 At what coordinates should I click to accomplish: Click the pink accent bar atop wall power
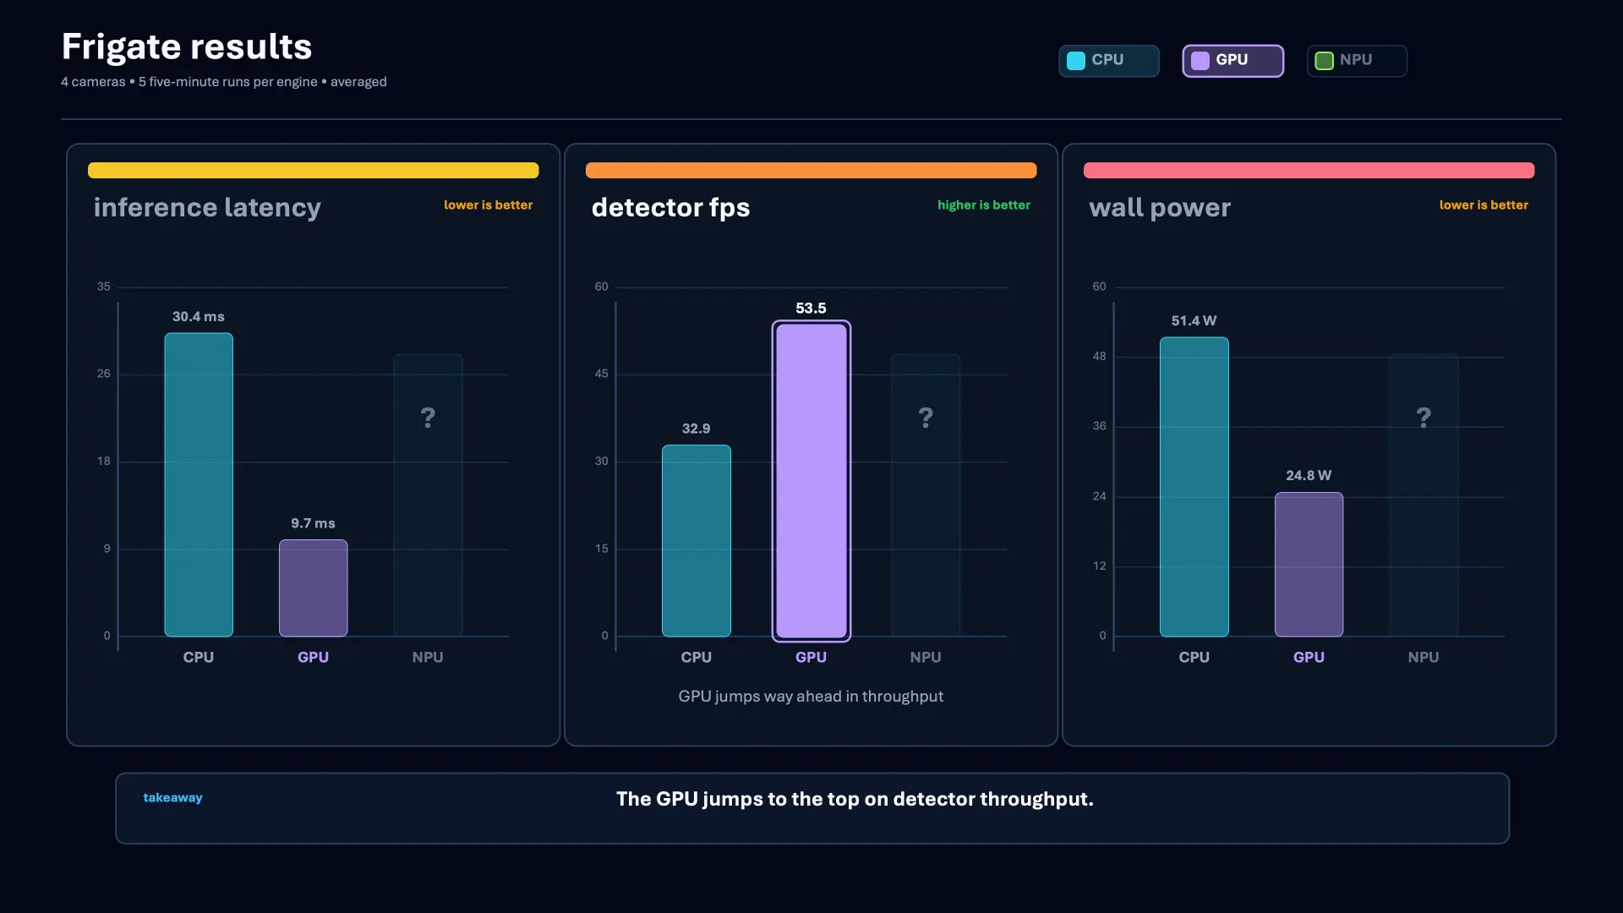click(1309, 170)
